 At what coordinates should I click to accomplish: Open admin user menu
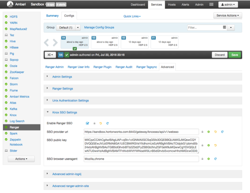tap(228, 5)
